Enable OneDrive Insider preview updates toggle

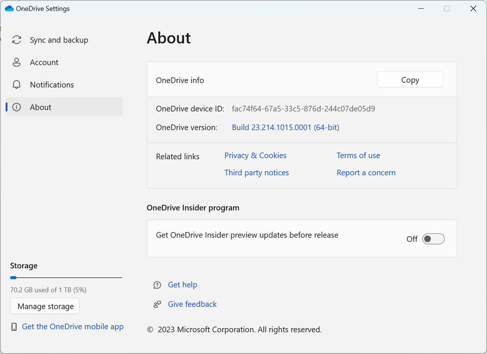433,239
